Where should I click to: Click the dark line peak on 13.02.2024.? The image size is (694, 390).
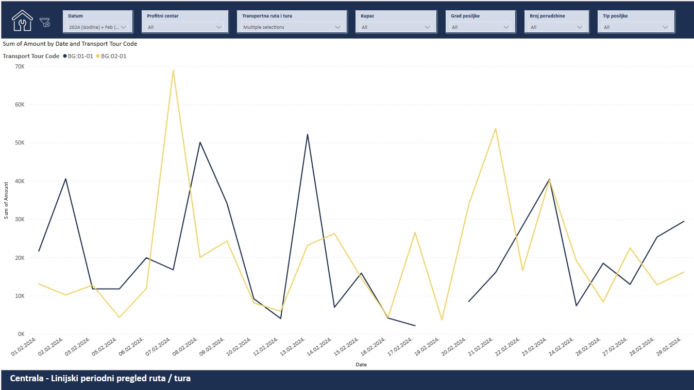[308, 134]
